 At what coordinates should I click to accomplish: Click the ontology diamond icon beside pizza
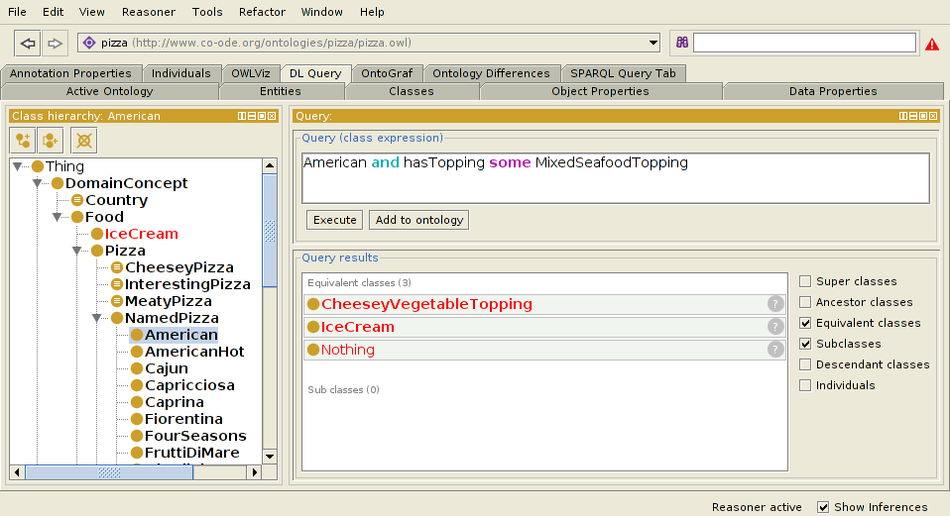89,43
